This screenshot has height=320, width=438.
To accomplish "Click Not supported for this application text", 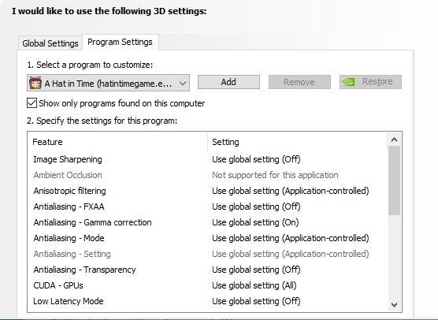I will click(x=275, y=175).
